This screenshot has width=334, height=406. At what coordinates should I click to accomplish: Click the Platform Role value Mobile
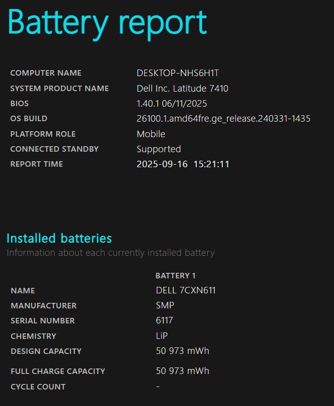click(151, 134)
